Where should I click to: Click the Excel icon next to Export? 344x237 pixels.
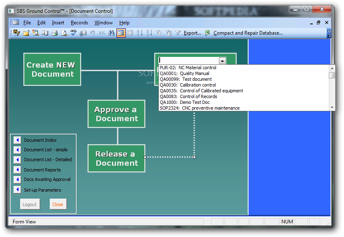click(207, 33)
